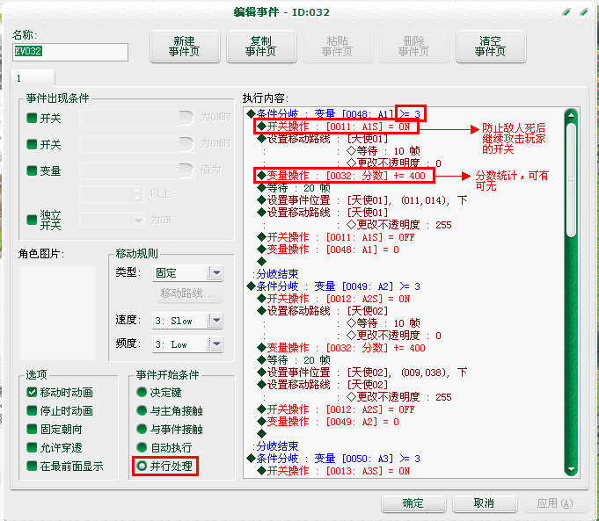Select line 变量操作 [0049: A2] = 0
Screen dimensions: 599x521
(x=328, y=422)
